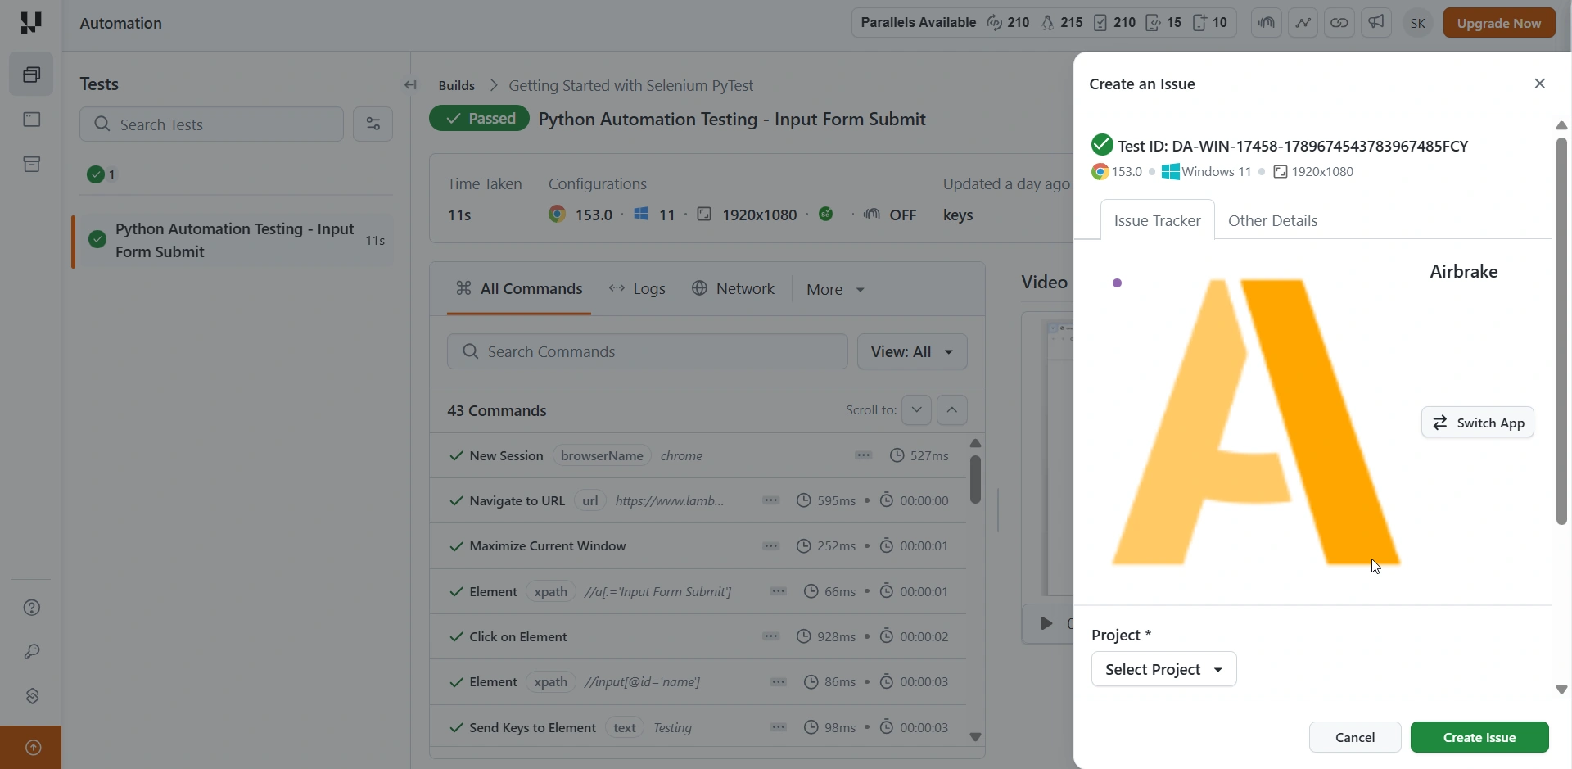Jump to previous command with up chevron
This screenshot has width=1572, height=769.
pos(951,409)
